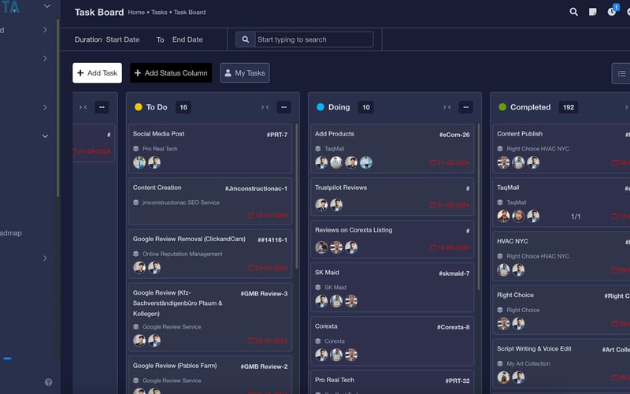Click task ID #PRT-7
Screen dimensions: 630x394
click(x=277, y=135)
